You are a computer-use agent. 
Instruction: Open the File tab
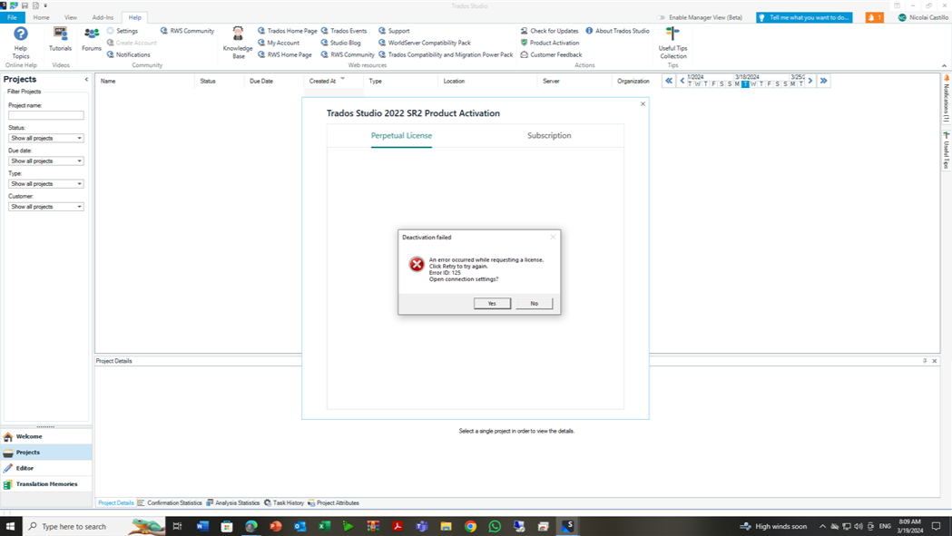click(x=12, y=17)
